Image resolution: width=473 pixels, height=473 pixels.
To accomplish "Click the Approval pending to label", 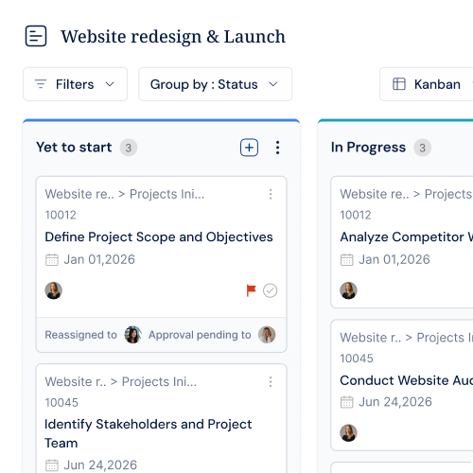I will [200, 335].
